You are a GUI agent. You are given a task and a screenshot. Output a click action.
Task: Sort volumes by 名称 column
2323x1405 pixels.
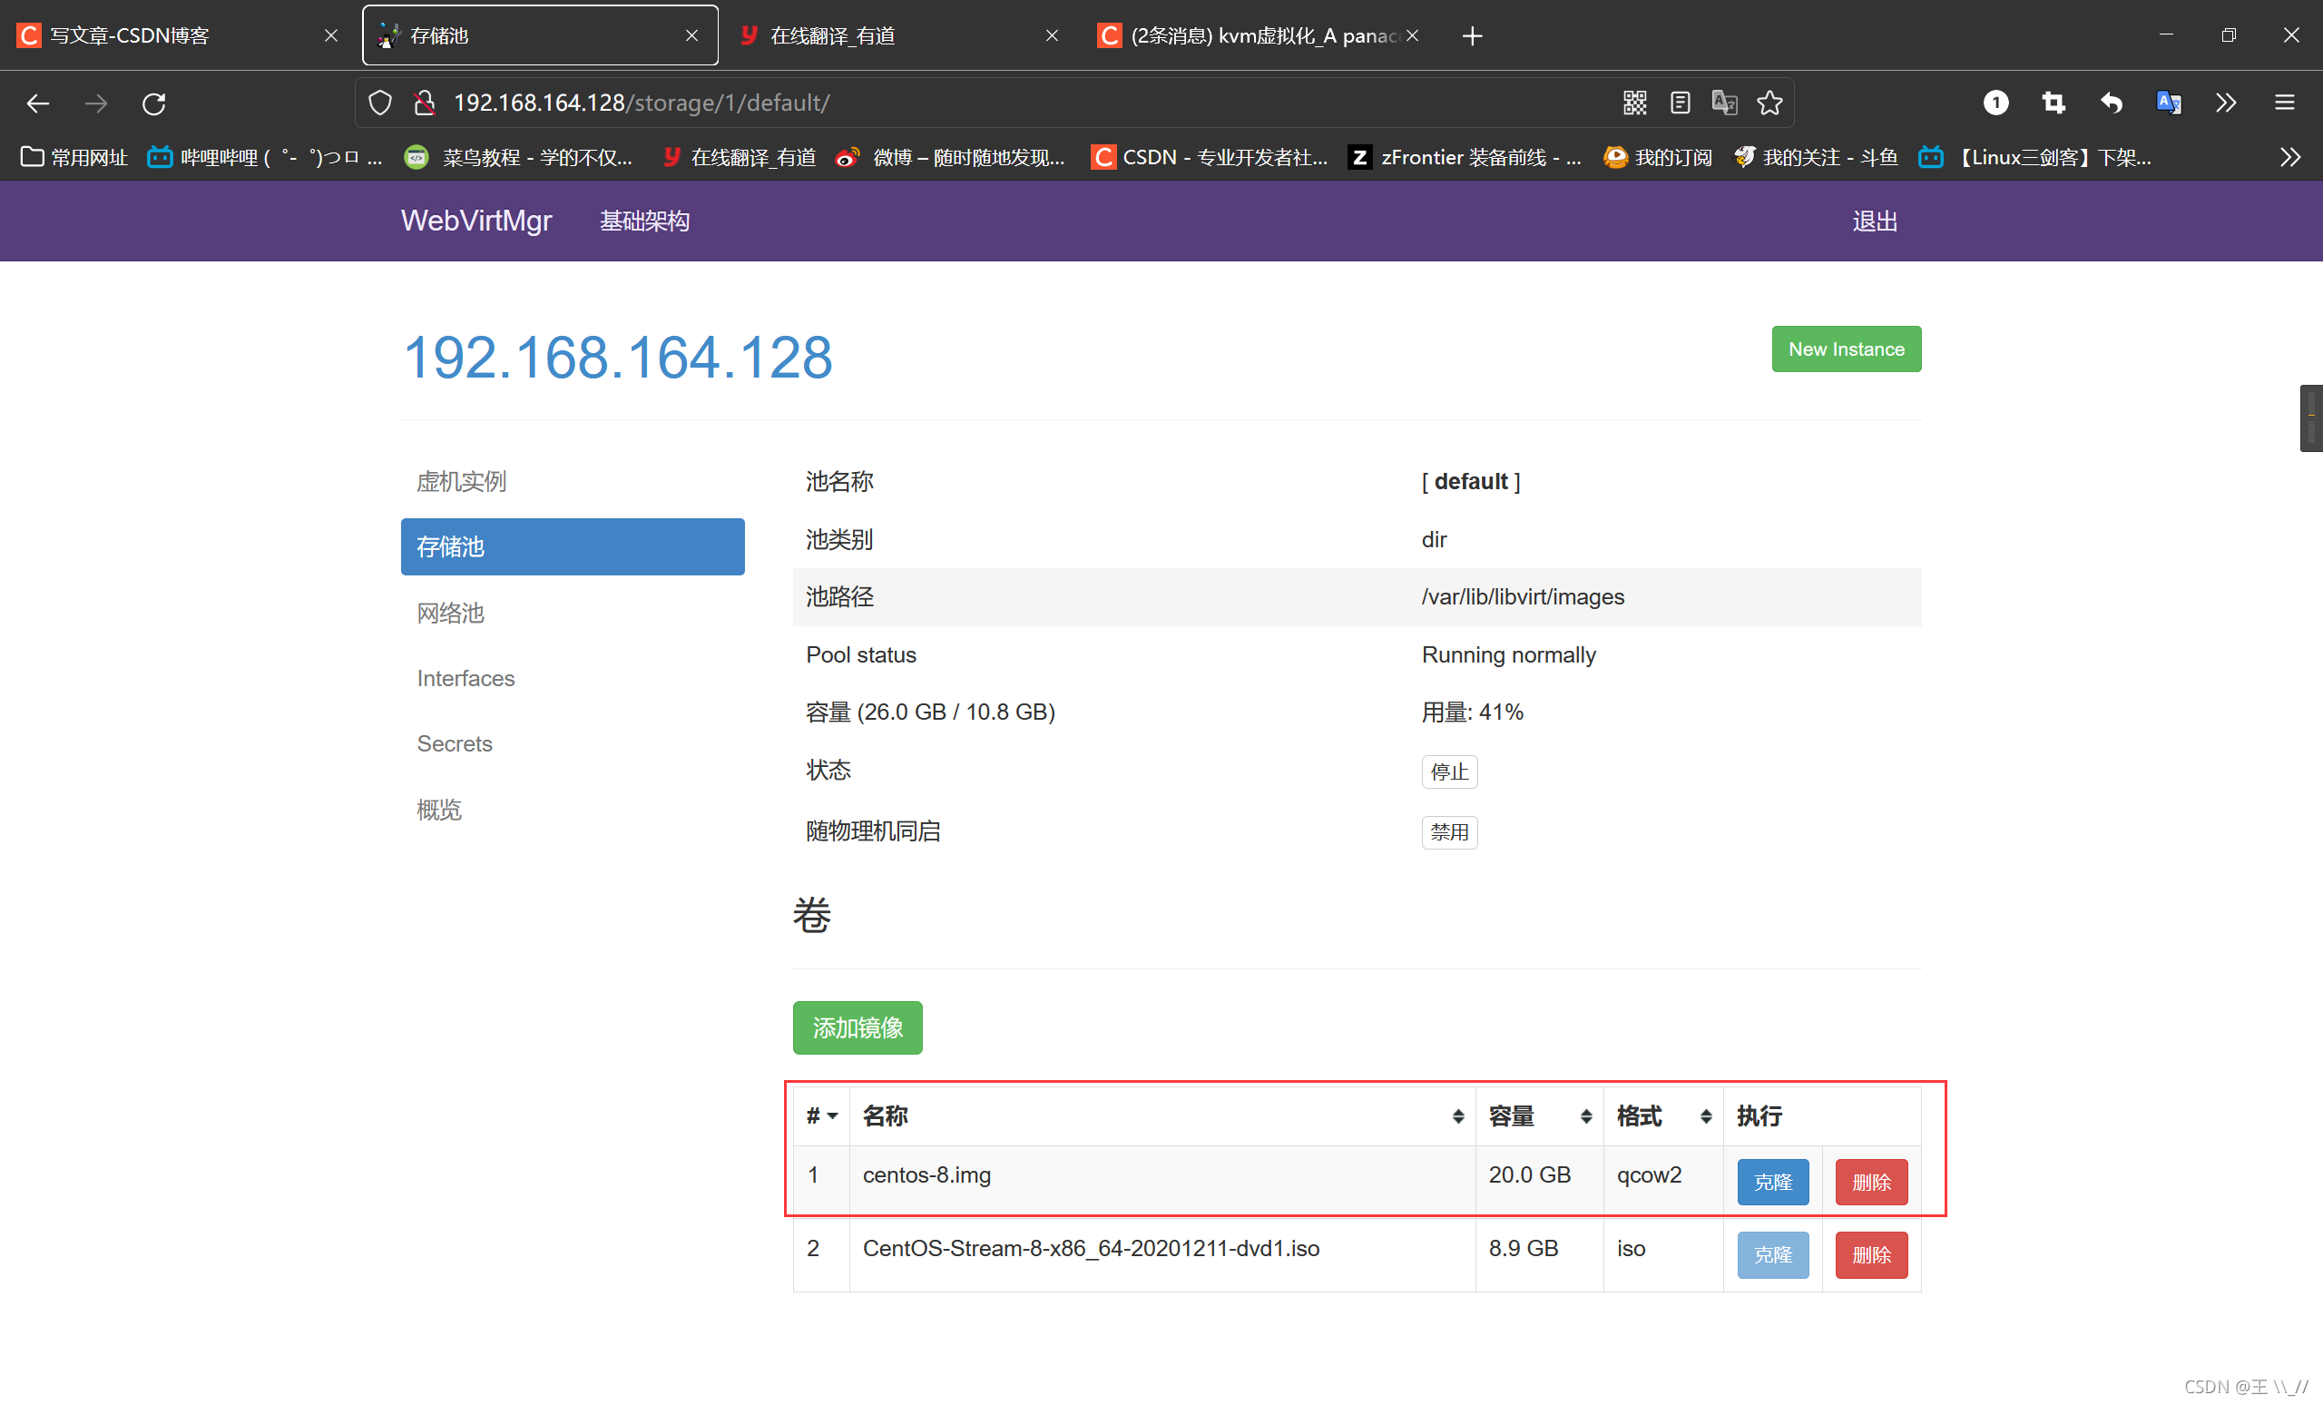1162,1115
